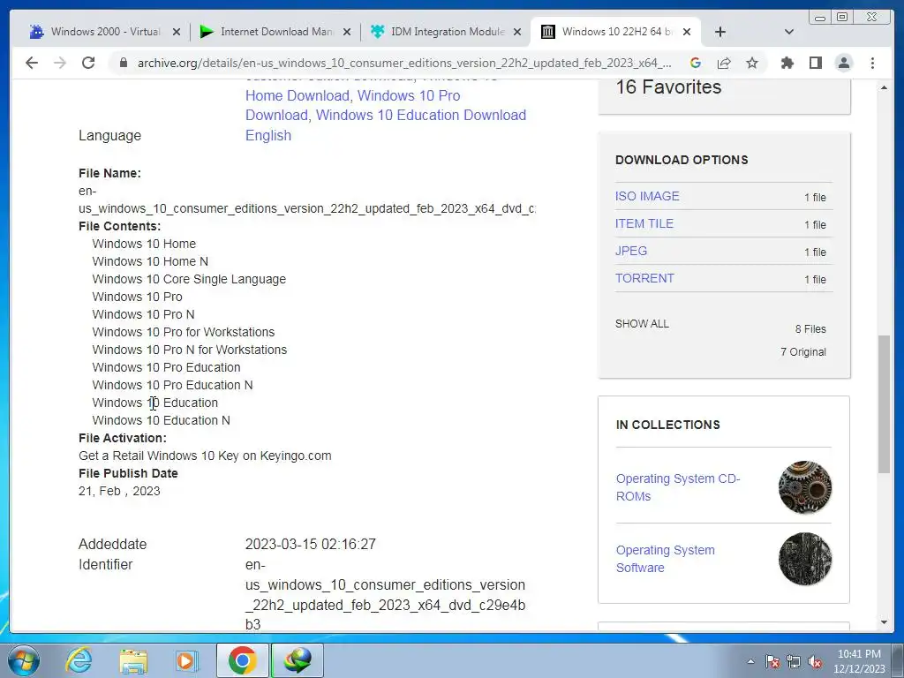
Task: Click Operating System Software thumbnail
Action: (805, 559)
